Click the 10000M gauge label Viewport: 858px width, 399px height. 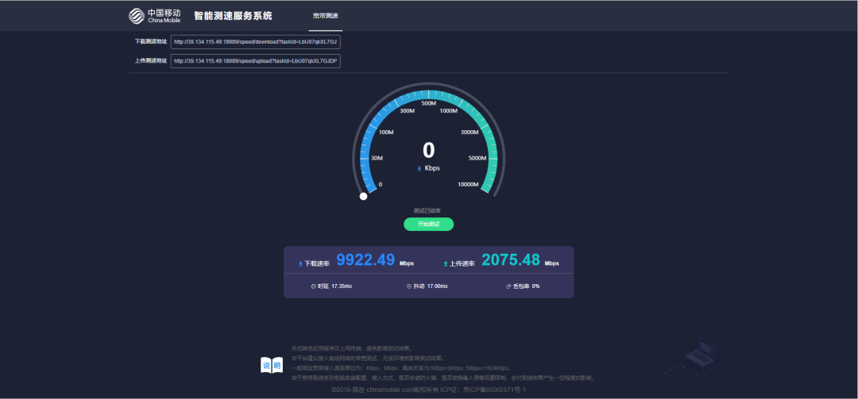click(x=469, y=184)
